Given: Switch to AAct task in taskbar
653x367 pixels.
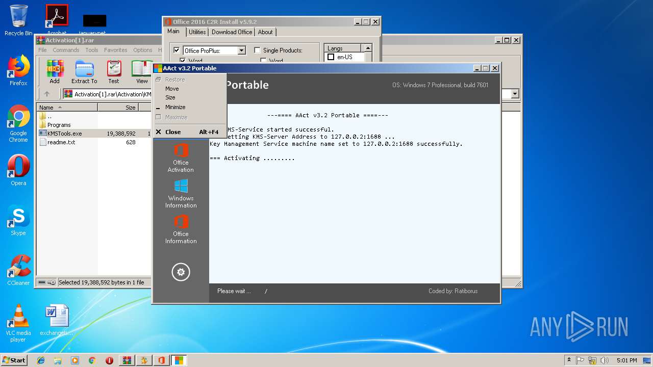Looking at the screenshot, I should tap(179, 360).
